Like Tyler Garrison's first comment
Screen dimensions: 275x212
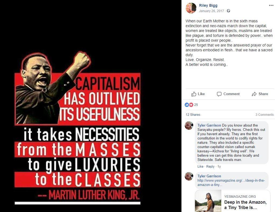click(x=200, y=167)
